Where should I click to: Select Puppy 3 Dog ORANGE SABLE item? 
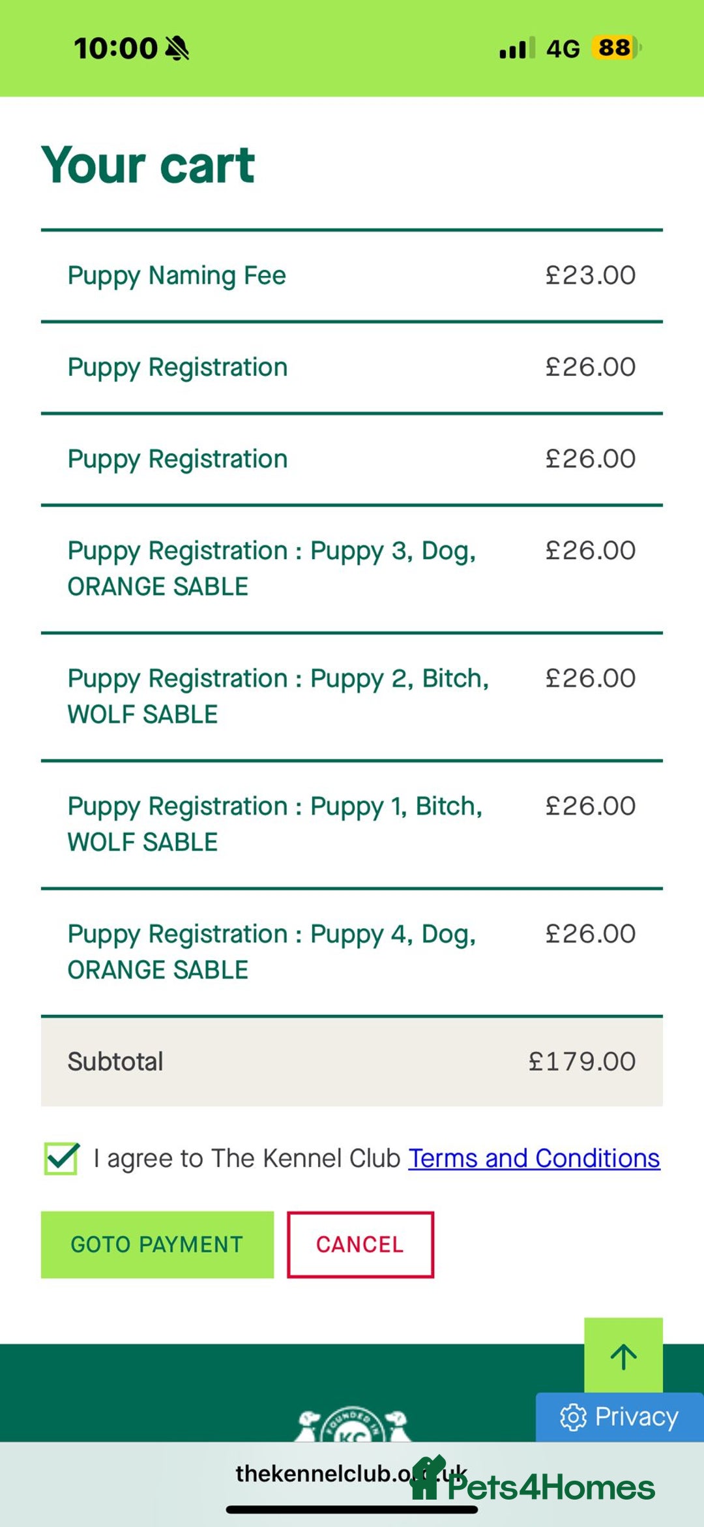click(x=351, y=568)
